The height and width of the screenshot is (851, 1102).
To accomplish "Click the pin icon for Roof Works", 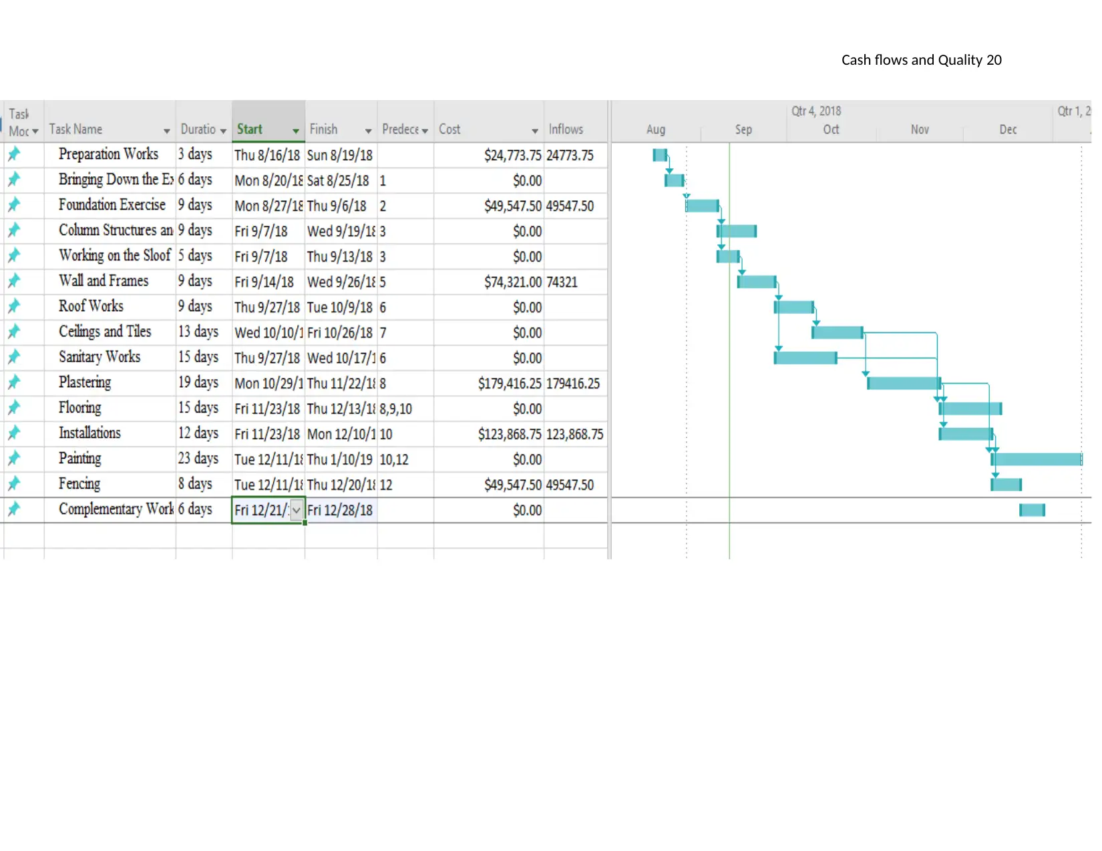I will [14, 307].
